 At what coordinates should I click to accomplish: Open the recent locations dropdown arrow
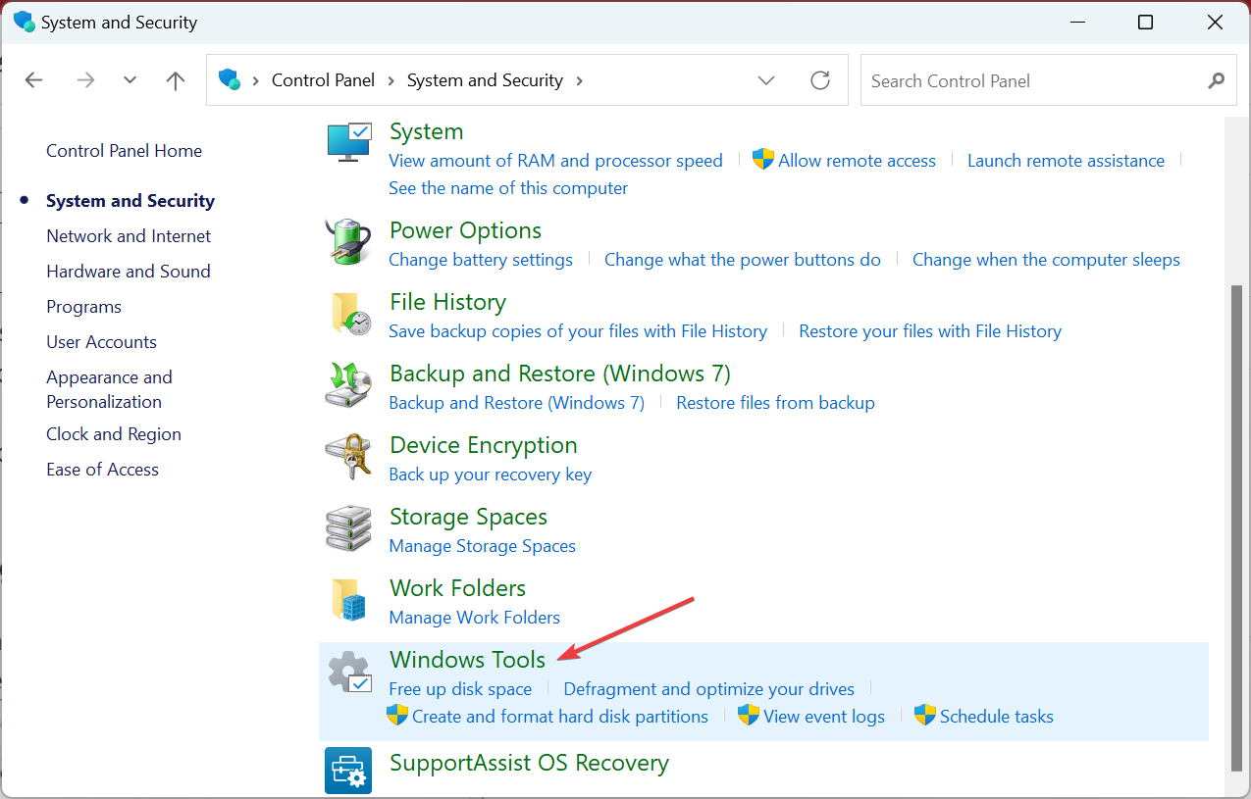(130, 80)
